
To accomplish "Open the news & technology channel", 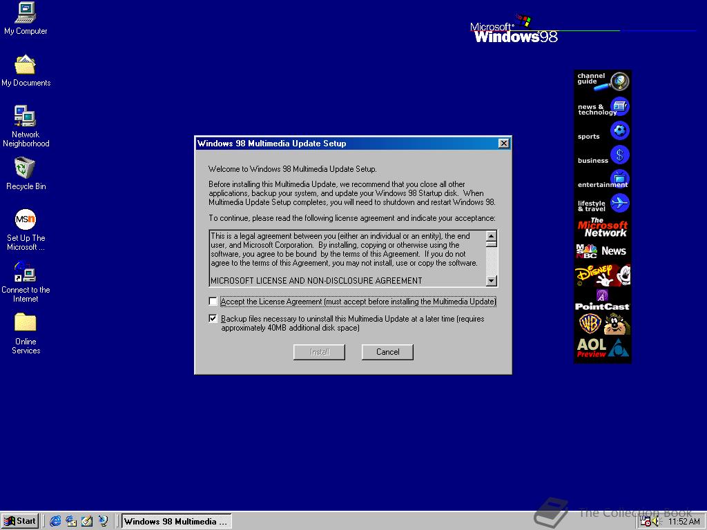I will (x=603, y=107).
